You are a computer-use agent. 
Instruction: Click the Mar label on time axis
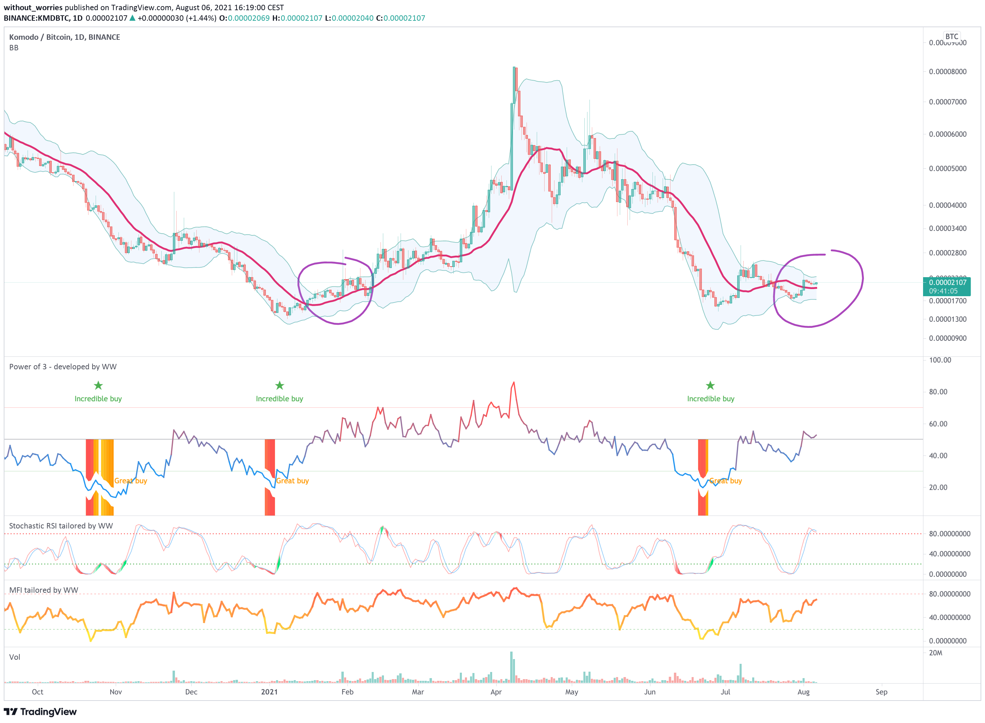coord(418,692)
